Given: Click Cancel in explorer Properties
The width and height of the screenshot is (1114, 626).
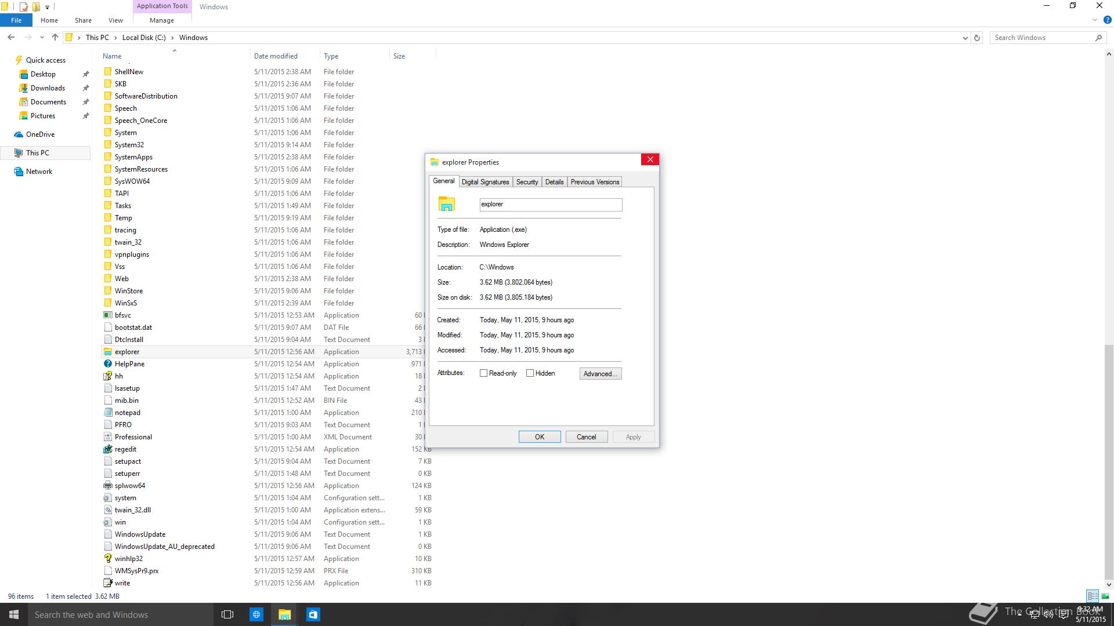Looking at the screenshot, I should (586, 437).
